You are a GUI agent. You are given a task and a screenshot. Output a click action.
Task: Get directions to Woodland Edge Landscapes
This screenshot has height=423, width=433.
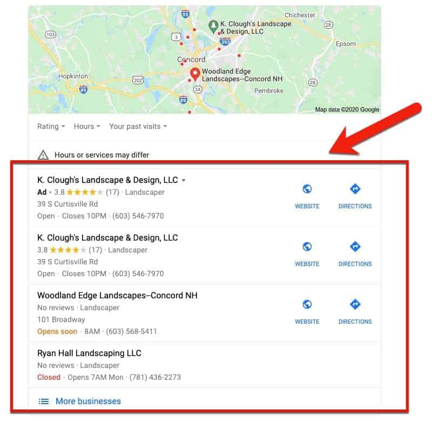tap(355, 311)
